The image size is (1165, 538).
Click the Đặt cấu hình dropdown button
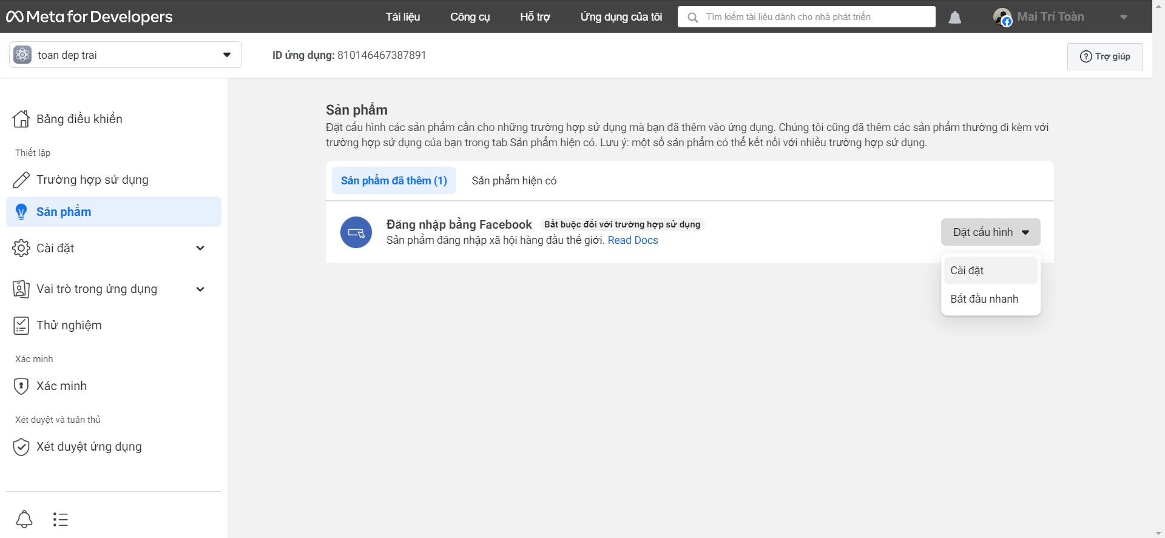pyautogui.click(x=991, y=232)
